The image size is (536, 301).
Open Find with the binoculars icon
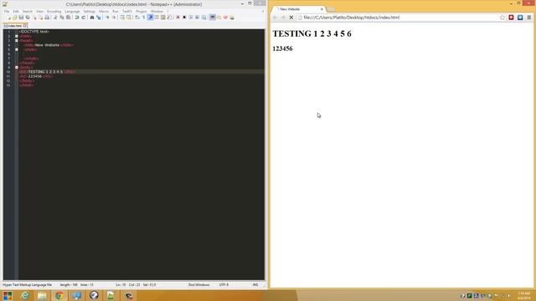pos(92,18)
